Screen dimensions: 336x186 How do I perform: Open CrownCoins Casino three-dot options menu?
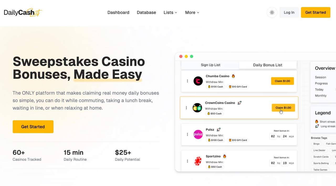pos(186,108)
